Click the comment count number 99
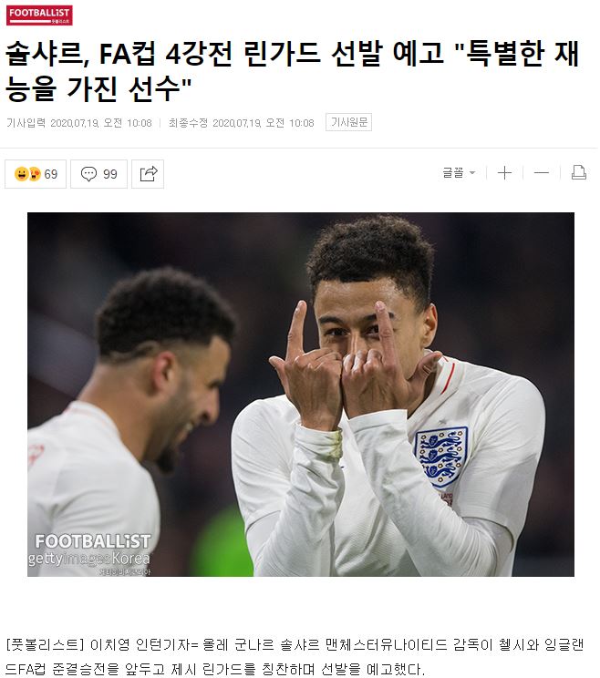 [109, 174]
